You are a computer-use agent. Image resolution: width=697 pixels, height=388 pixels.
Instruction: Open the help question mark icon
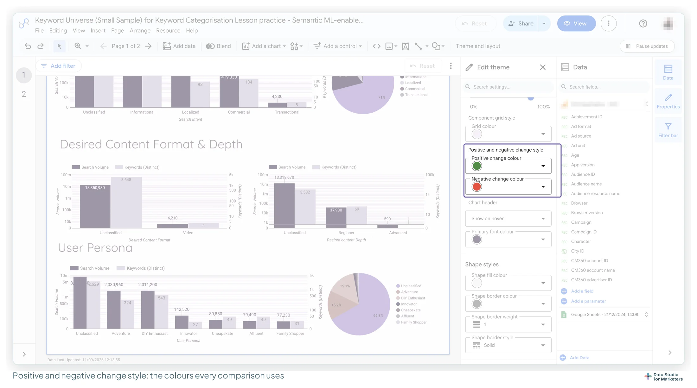point(643,23)
